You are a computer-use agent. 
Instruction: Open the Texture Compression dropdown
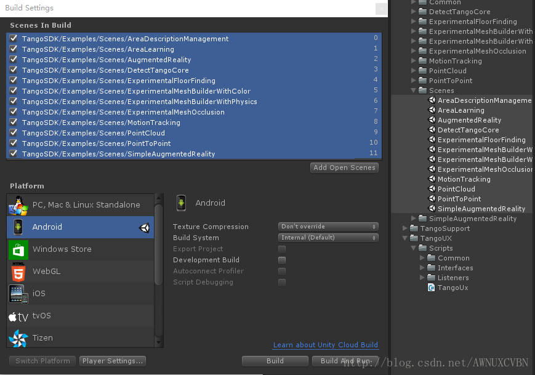pos(328,227)
